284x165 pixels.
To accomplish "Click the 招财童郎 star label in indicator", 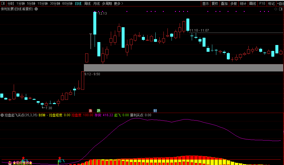I will 22,163.
